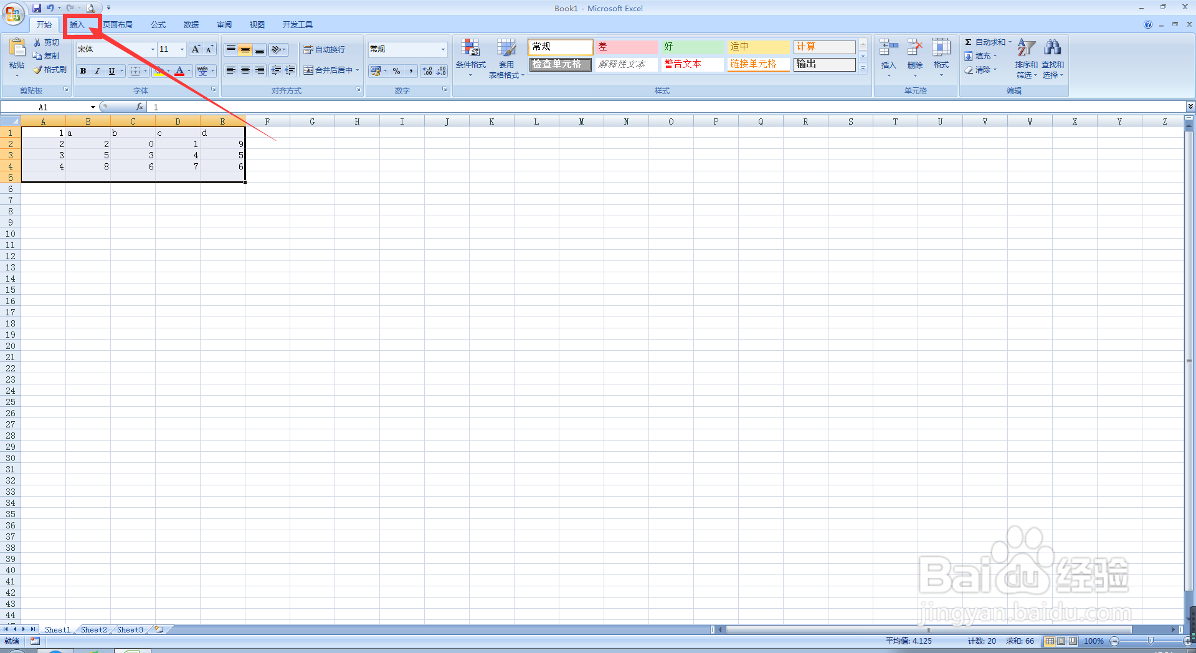Decrease decimal places
This screenshot has width=1196, height=653.
pos(441,71)
